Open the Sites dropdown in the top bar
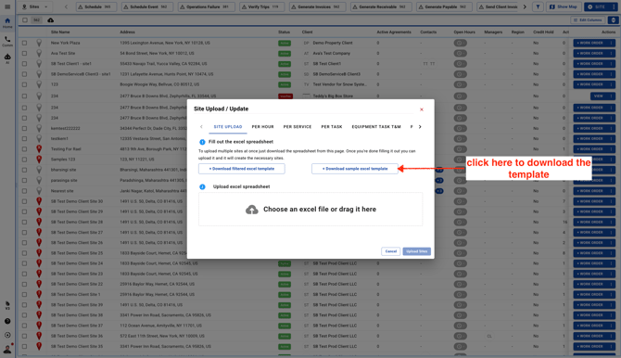 click(35, 6)
